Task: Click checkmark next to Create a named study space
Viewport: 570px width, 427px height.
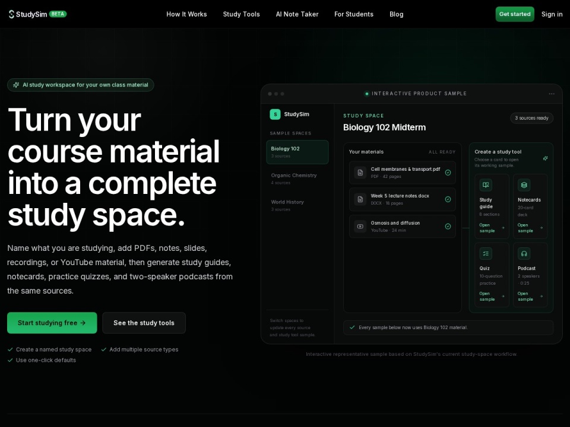Action: tap(10, 350)
